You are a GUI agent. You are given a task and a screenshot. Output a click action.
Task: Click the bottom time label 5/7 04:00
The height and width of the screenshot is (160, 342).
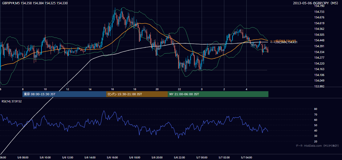[246, 158]
